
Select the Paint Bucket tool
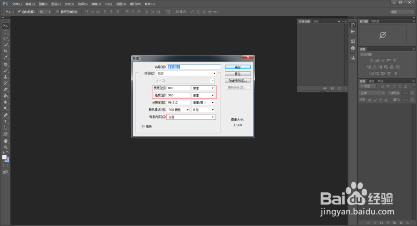coord(5,96)
